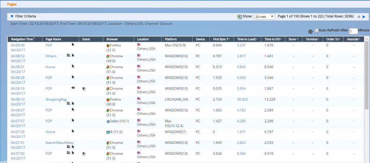
Task: Click the Firefox icon in the 04:09:06 row
Action: pyautogui.click(x=108, y=46)
